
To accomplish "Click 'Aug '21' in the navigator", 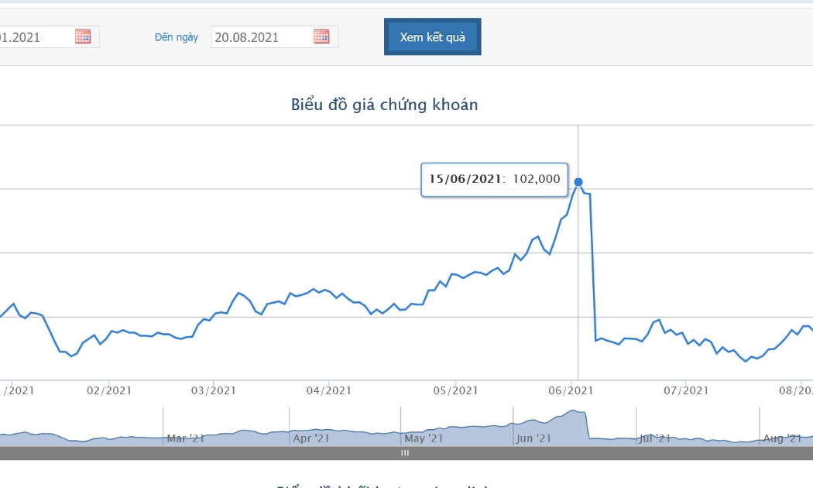I will (x=782, y=438).
